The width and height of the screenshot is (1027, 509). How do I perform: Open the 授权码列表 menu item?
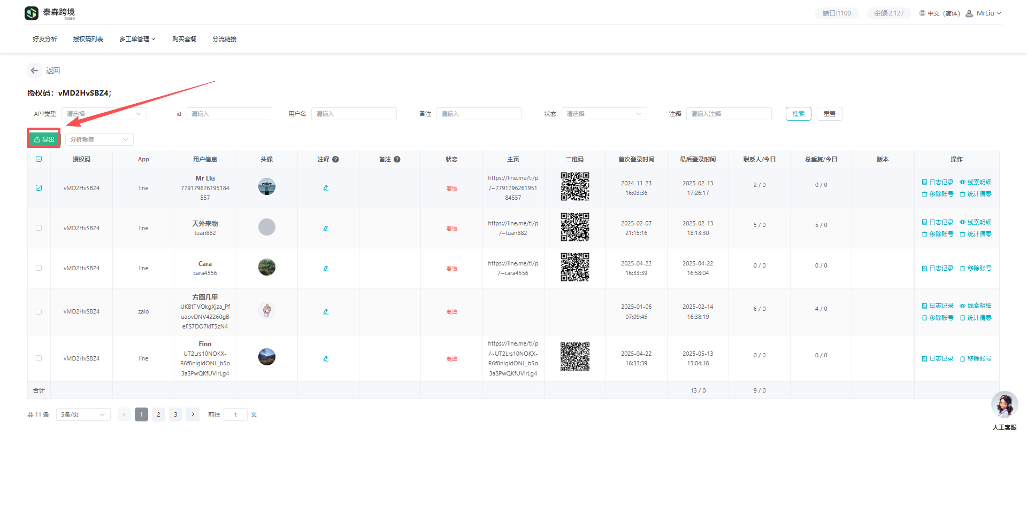click(x=88, y=39)
